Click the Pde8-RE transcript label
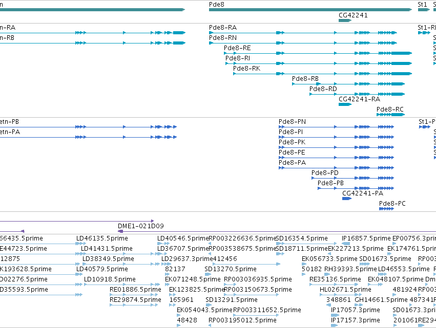Viewport: 436px width, 328px height. click(x=237, y=48)
